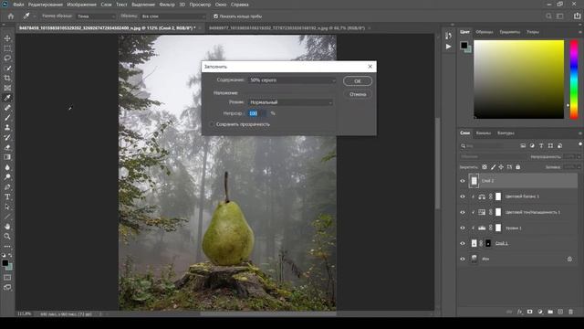Image resolution: width=584 pixels, height=329 pixels.
Task: Select the Type tool
Action: tap(7, 196)
